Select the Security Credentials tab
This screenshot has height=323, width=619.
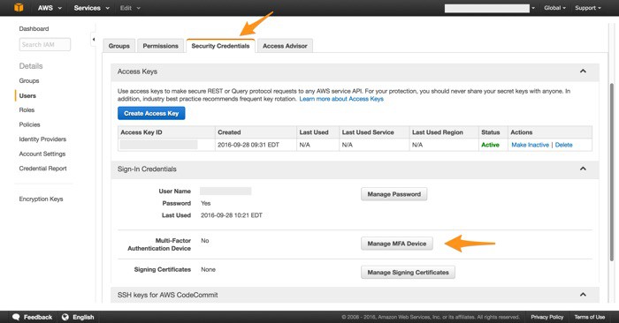click(x=220, y=46)
